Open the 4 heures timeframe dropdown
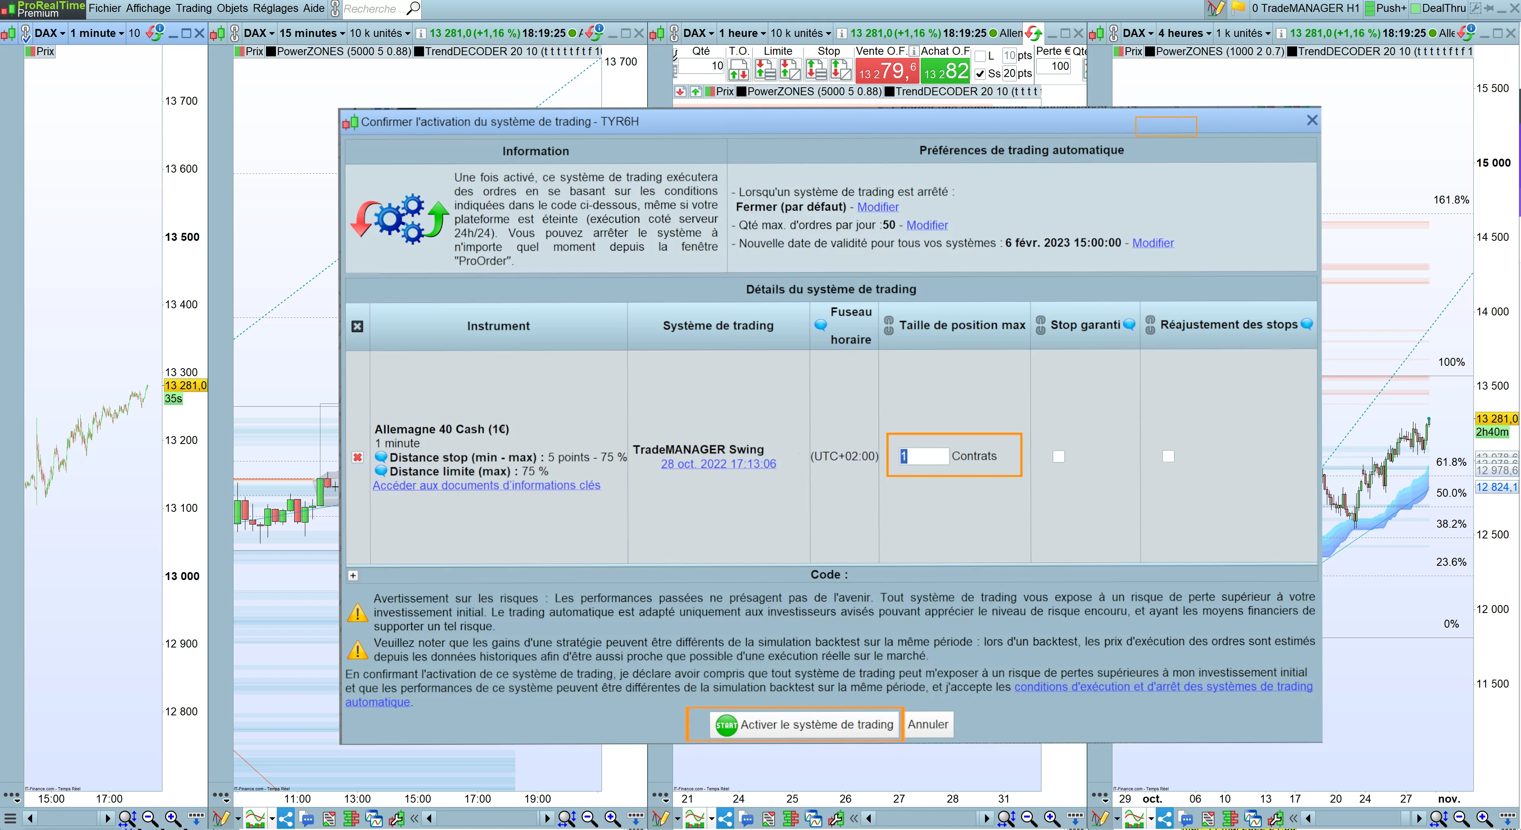The height and width of the screenshot is (830, 1521). pyautogui.click(x=1184, y=33)
